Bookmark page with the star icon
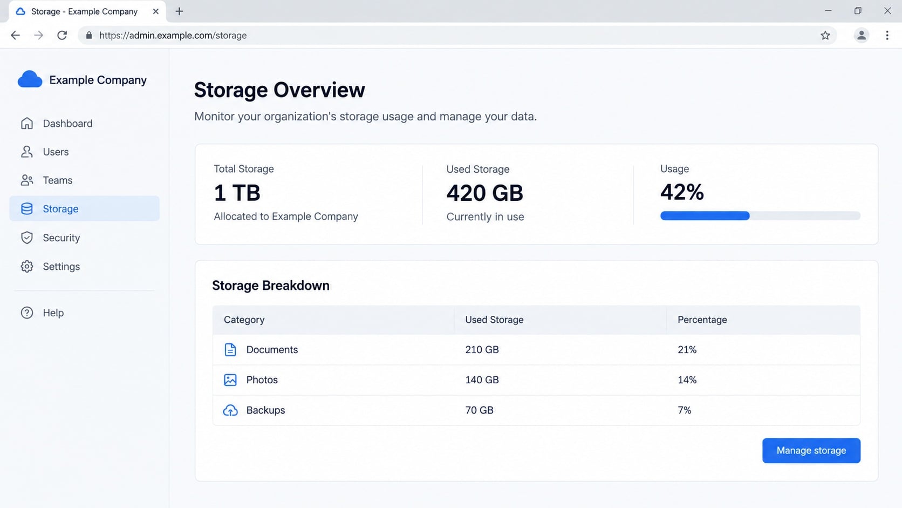This screenshot has height=508, width=902. click(825, 35)
